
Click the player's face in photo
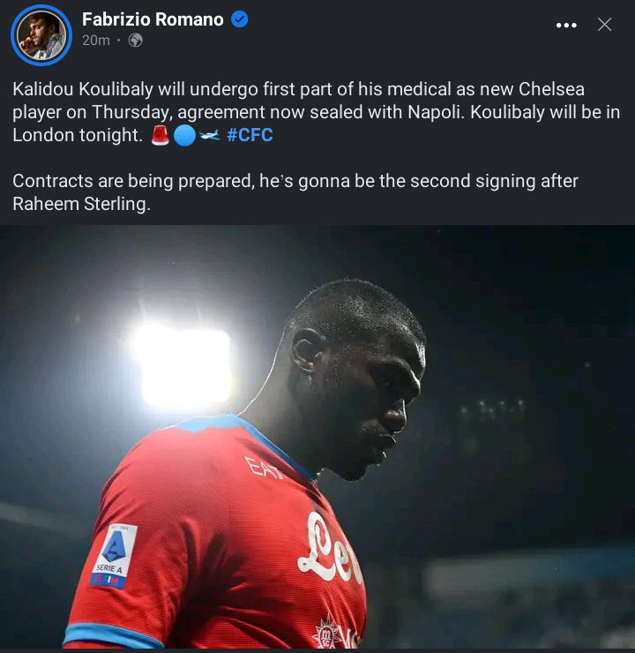click(375, 400)
